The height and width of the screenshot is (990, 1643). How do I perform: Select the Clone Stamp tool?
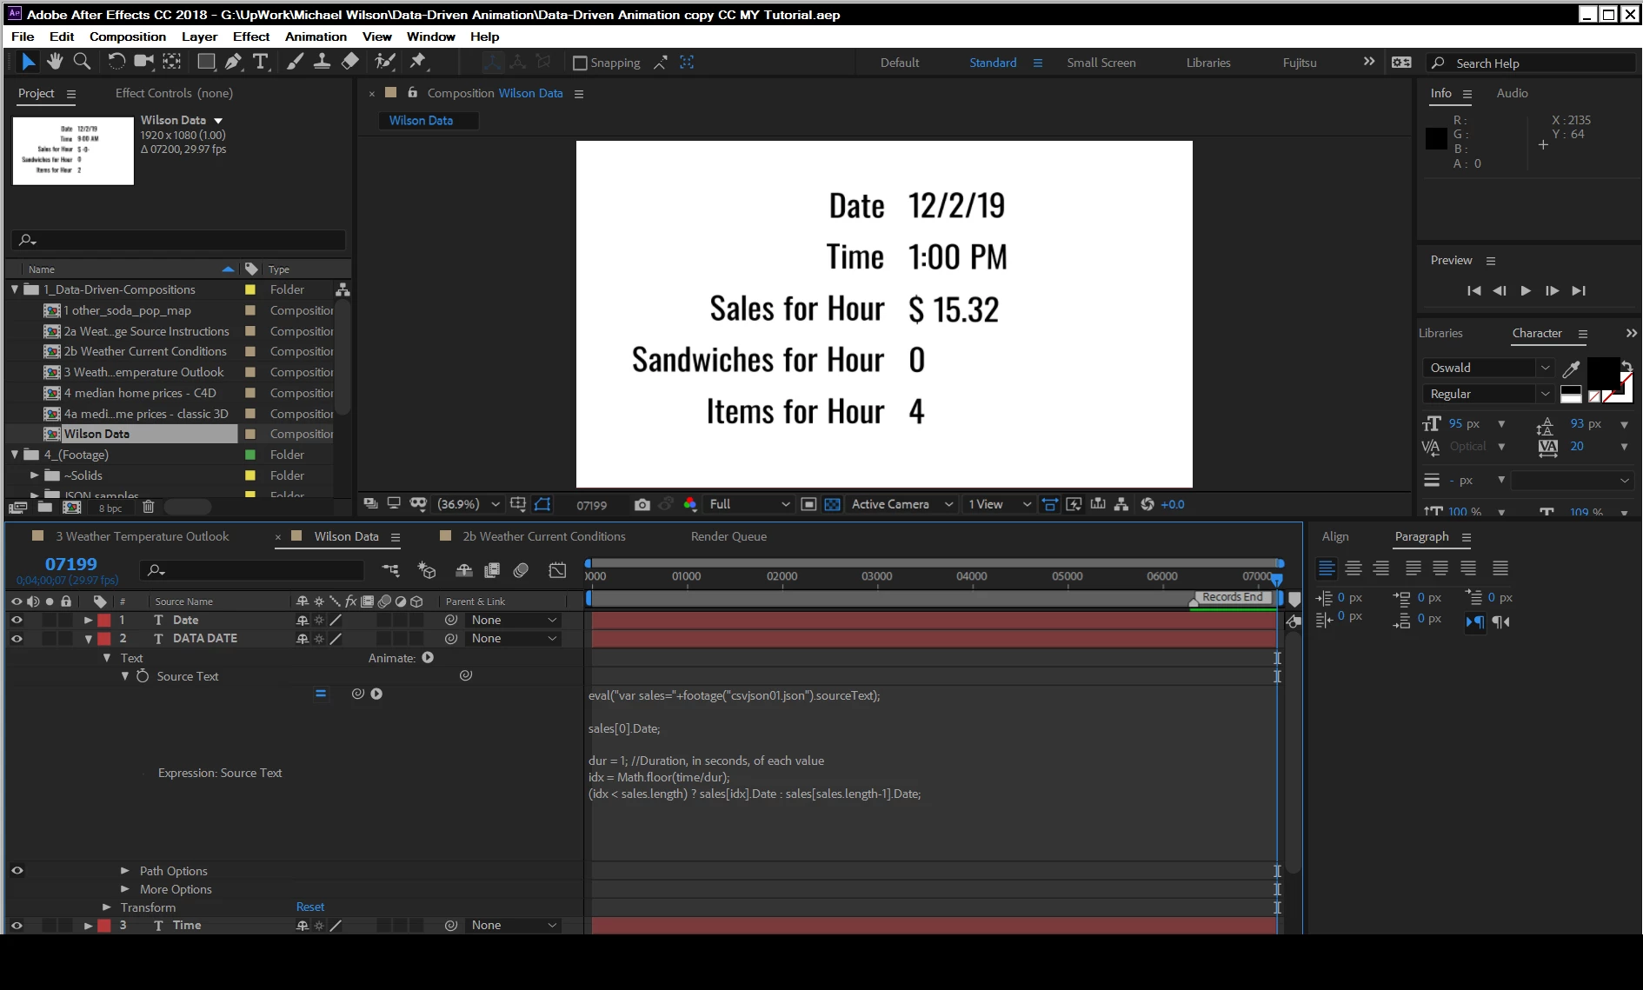[x=322, y=62]
